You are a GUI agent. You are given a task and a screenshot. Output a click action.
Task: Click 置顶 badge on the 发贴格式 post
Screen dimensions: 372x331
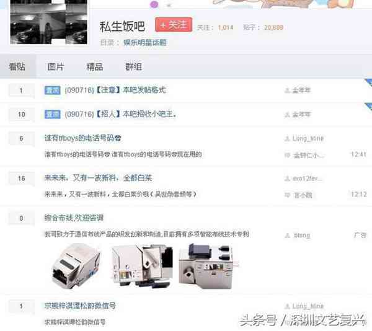pos(53,90)
